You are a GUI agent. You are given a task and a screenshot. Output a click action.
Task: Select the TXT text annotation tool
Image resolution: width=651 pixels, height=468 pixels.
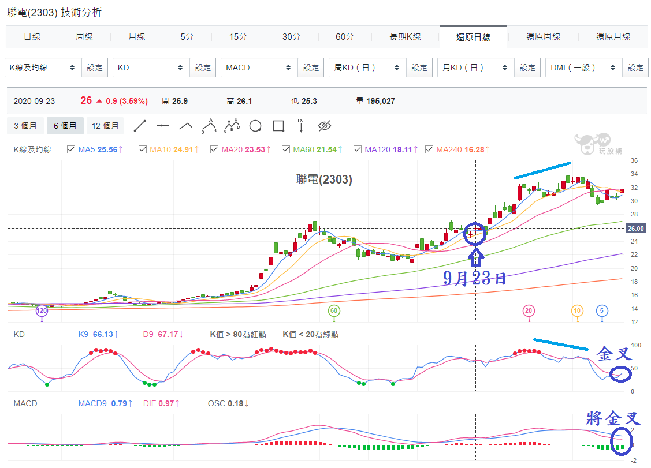coord(302,126)
